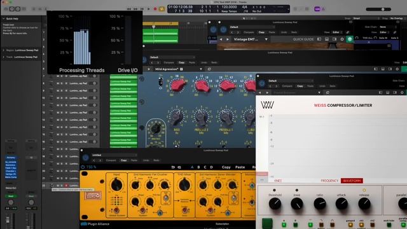
Task: Toggle the mid/side button in Weiss Compressor
Action: [389, 225]
